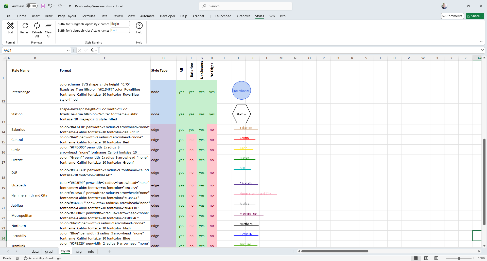
Task: Open the Name Box dropdown arrow
Action: (x=68, y=51)
